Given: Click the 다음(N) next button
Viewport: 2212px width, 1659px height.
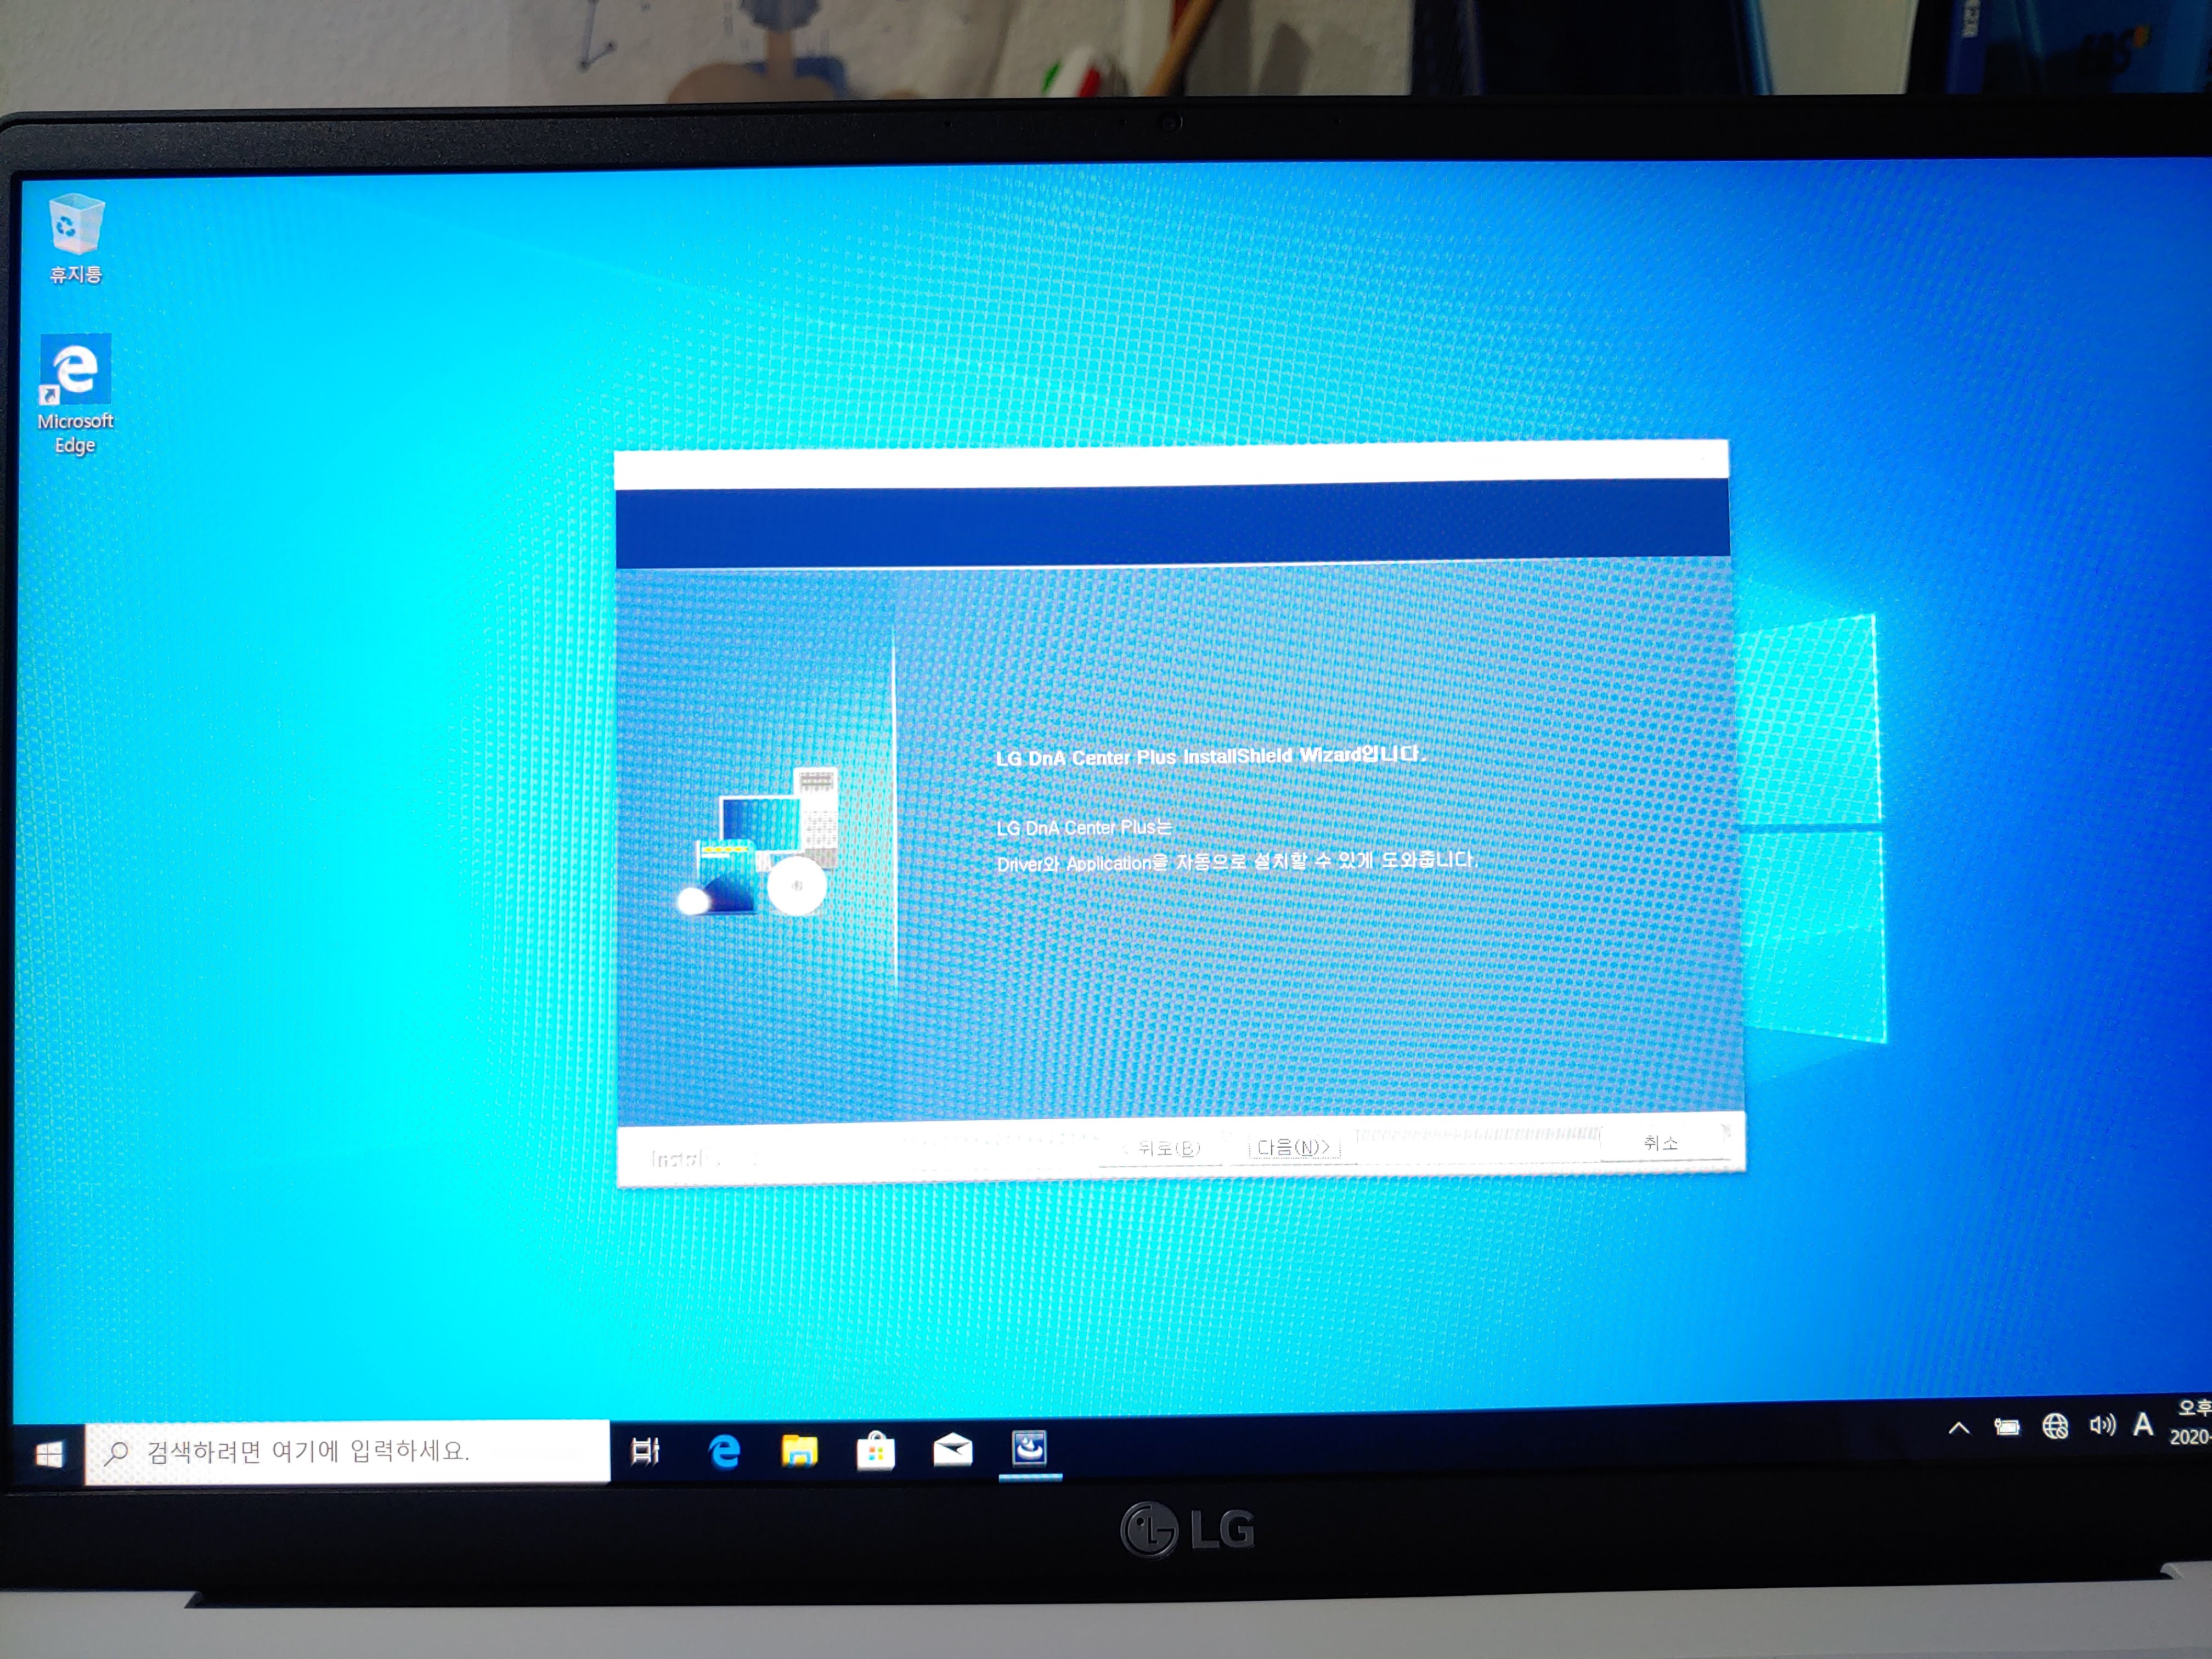Looking at the screenshot, I should (1294, 1147).
